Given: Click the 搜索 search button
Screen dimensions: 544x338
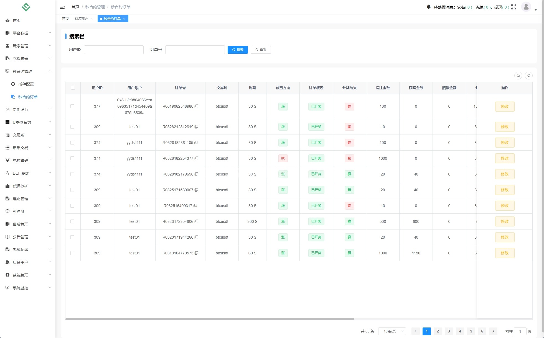Looking at the screenshot, I should 238,50.
